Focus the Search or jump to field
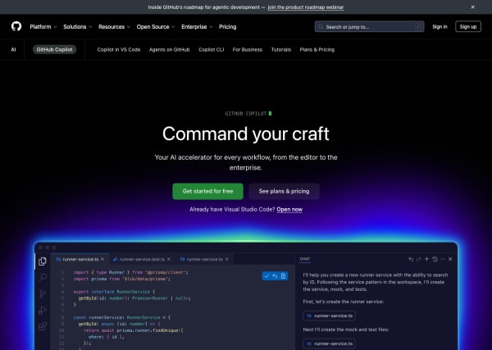Viewport: 492px width, 350px height. pyautogui.click(x=369, y=27)
